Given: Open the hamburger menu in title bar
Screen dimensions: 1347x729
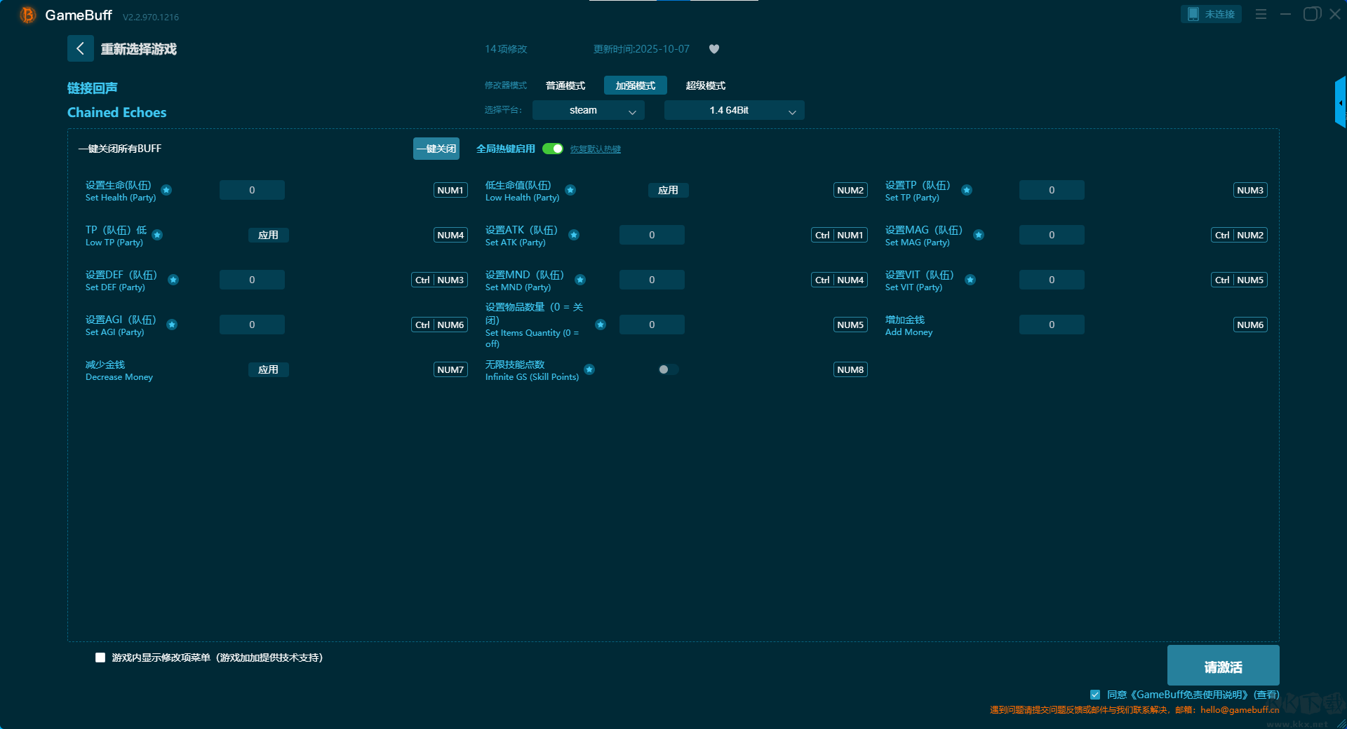Looking at the screenshot, I should pos(1261,14).
